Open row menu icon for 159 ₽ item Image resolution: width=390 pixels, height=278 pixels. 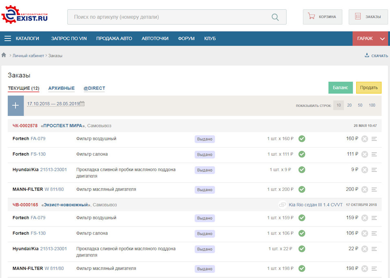click(374, 218)
